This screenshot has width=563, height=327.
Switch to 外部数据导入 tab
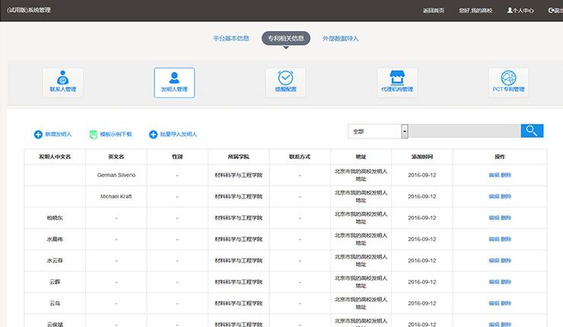point(340,38)
